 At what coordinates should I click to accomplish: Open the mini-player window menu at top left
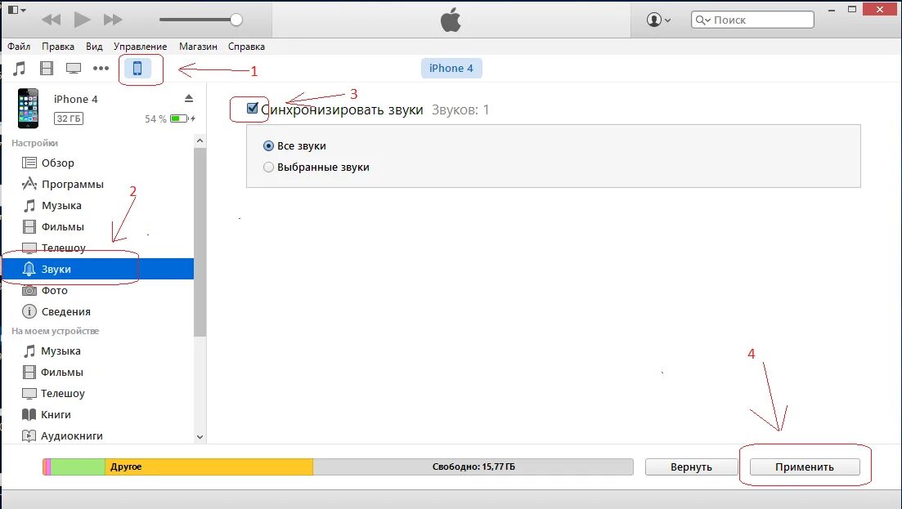(x=16, y=10)
